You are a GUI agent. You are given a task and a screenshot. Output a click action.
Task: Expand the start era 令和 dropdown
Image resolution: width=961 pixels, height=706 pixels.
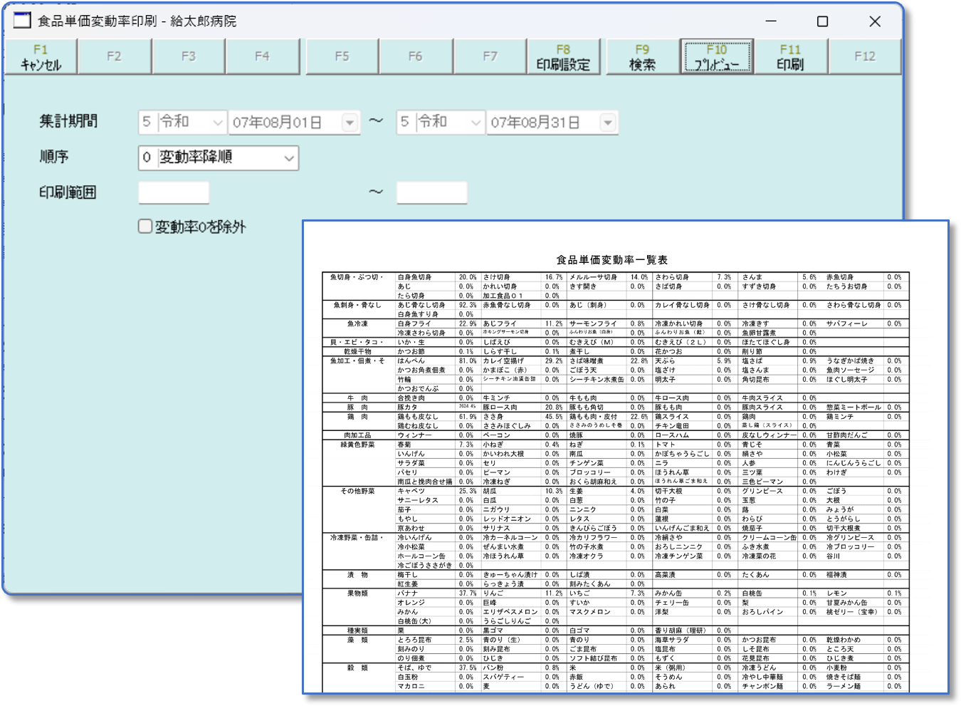(217, 123)
